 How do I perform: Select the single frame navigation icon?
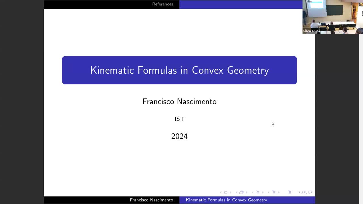226,192
